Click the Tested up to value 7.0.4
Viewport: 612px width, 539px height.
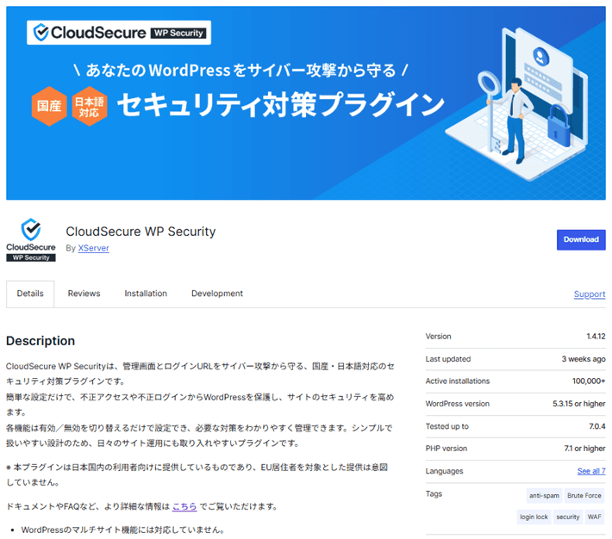pyautogui.click(x=597, y=427)
